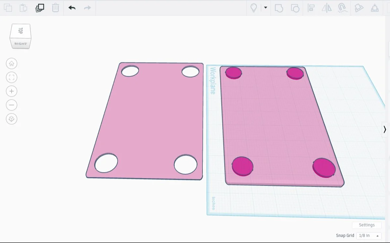The image size is (390, 243).
Task: Click the Fit all in view button
Action: tap(12, 77)
